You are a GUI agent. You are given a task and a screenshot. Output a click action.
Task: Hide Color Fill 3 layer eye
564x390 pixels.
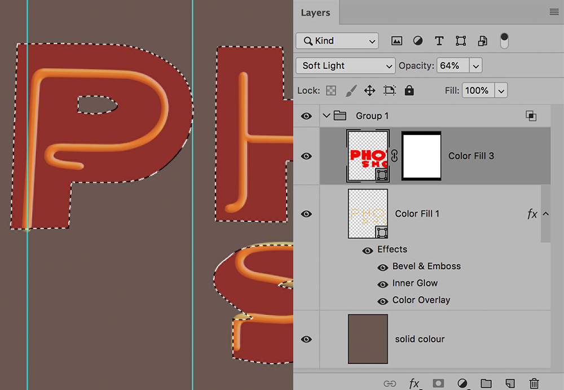pos(306,156)
